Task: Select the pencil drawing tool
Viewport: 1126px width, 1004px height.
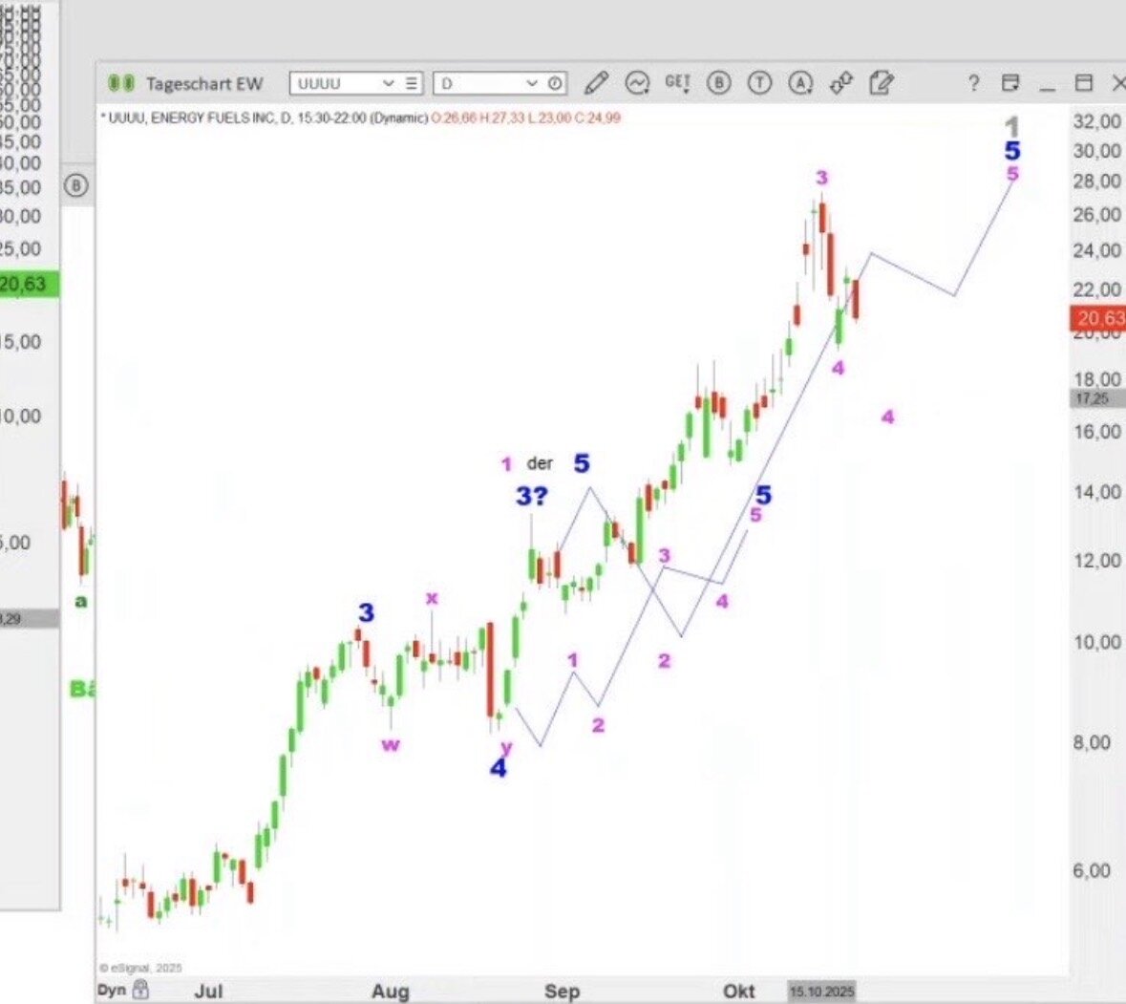Action: 596,84
